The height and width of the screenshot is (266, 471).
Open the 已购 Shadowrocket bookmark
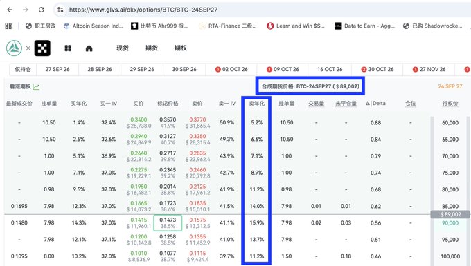pos(433,26)
